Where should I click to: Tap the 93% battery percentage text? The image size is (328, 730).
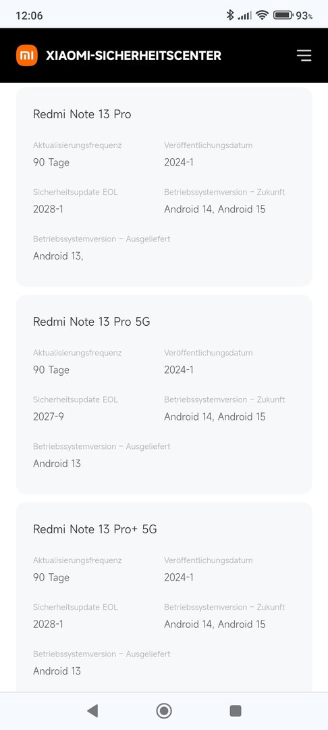pyautogui.click(x=304, y=16)
